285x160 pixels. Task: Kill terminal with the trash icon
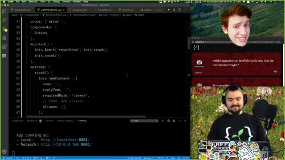174,121
